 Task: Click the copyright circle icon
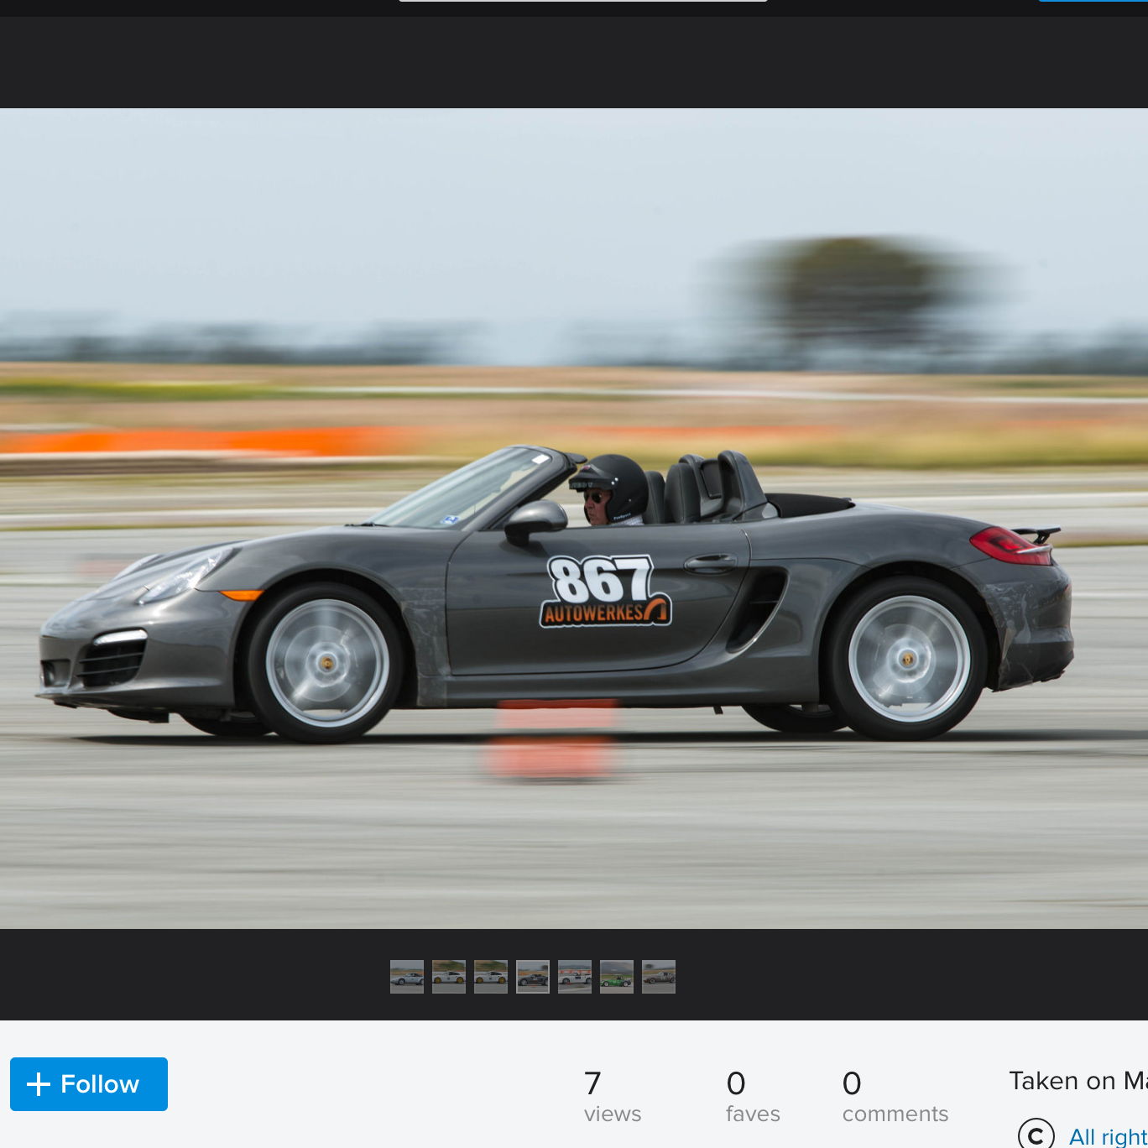[1036, 1135]
